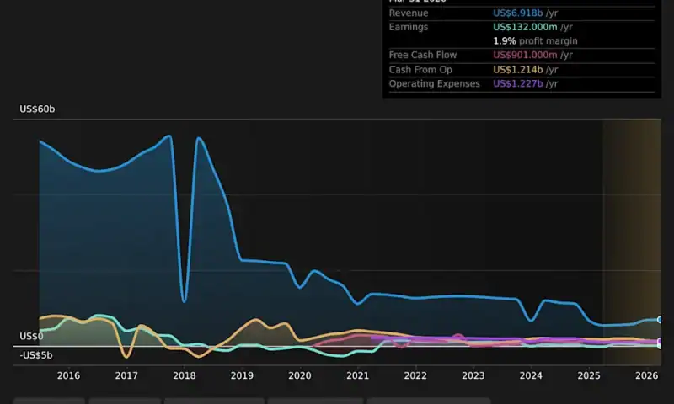Click the "US$132.000m" earnings value

[525, 27]
